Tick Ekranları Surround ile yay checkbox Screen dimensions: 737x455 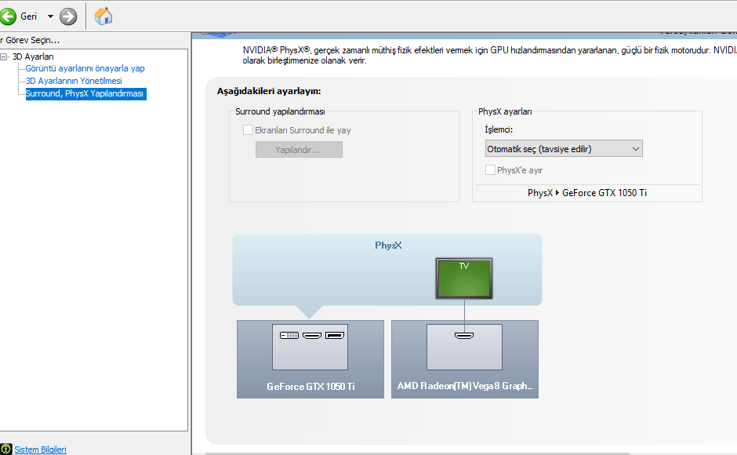248,130
